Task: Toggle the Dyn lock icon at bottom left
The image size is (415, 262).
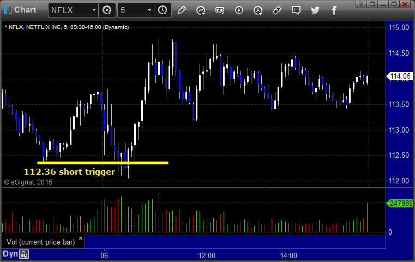Action: (24, 254)
